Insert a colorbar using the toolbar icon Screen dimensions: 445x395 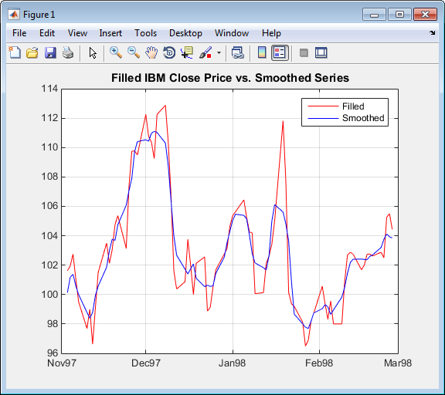pos(262,52)
